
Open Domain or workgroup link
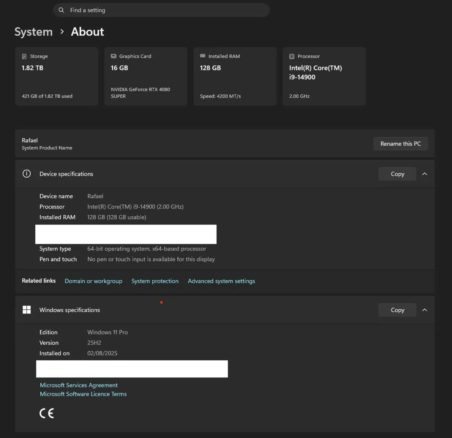(93, 281)
